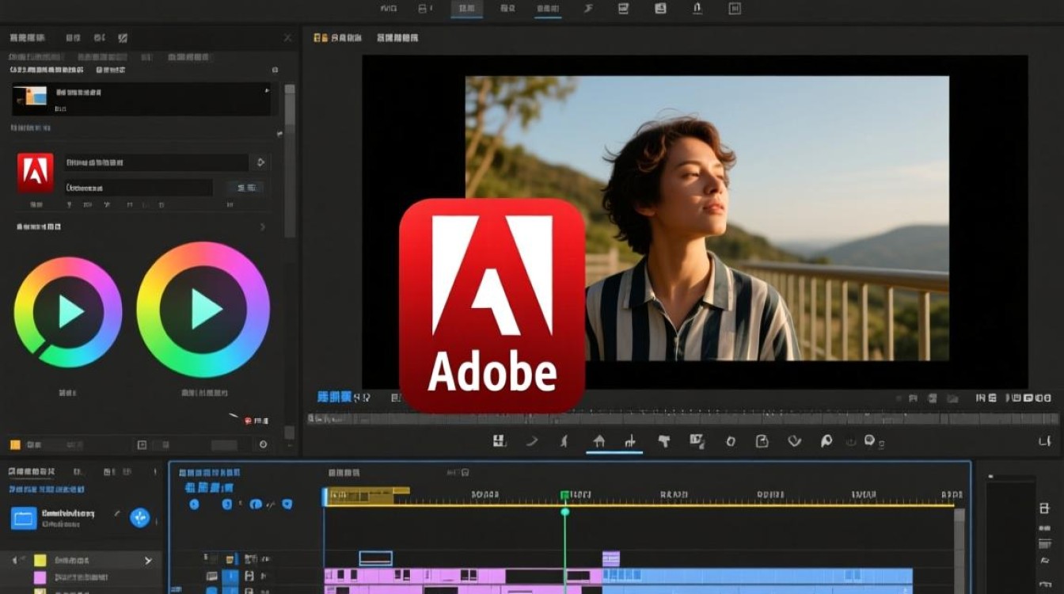Expand the chevron above the color wheels
Image resolution: width=1064 pixels, height=594 pixels.
[264, 227]
